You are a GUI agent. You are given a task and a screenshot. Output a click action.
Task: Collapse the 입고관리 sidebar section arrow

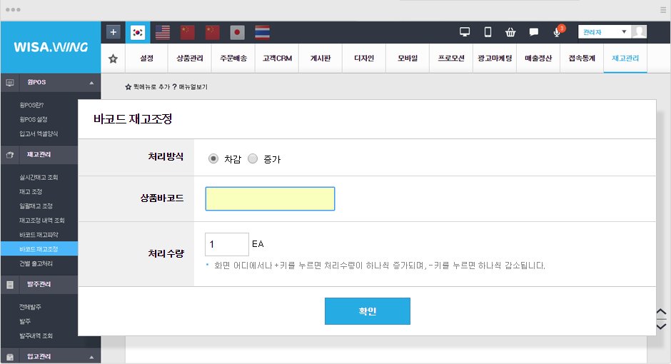click(91, 357)
